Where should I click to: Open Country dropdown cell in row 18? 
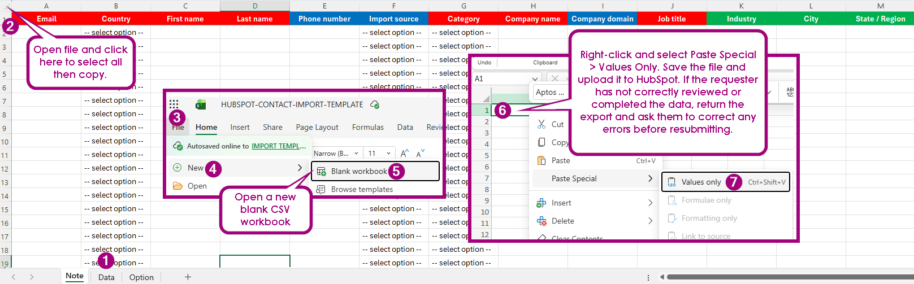point(116,250)
